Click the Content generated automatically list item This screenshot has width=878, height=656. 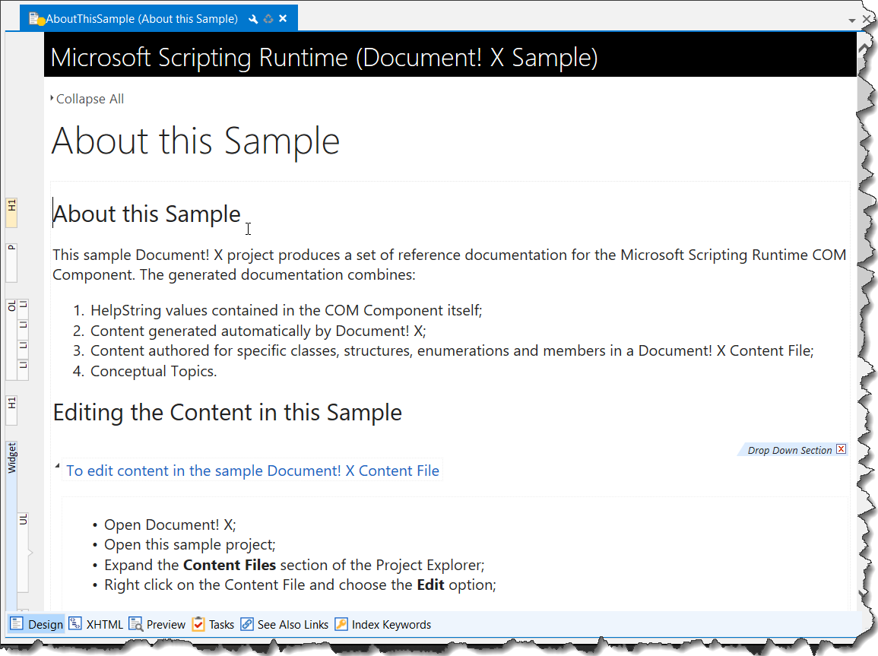click(x=258, y=331)
